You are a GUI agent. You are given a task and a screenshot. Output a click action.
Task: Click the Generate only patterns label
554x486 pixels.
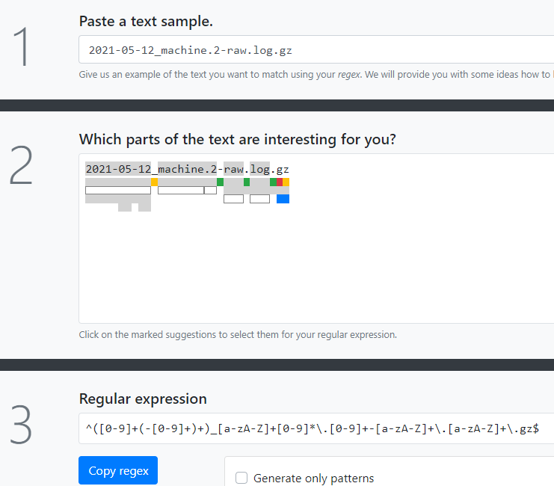[x=313, y=478]
